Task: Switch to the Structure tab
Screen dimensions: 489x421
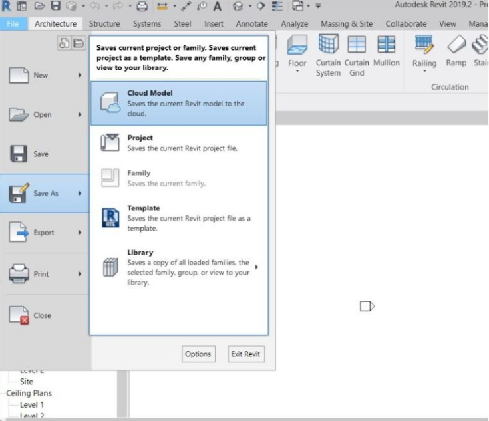Action: pos(104,24)
